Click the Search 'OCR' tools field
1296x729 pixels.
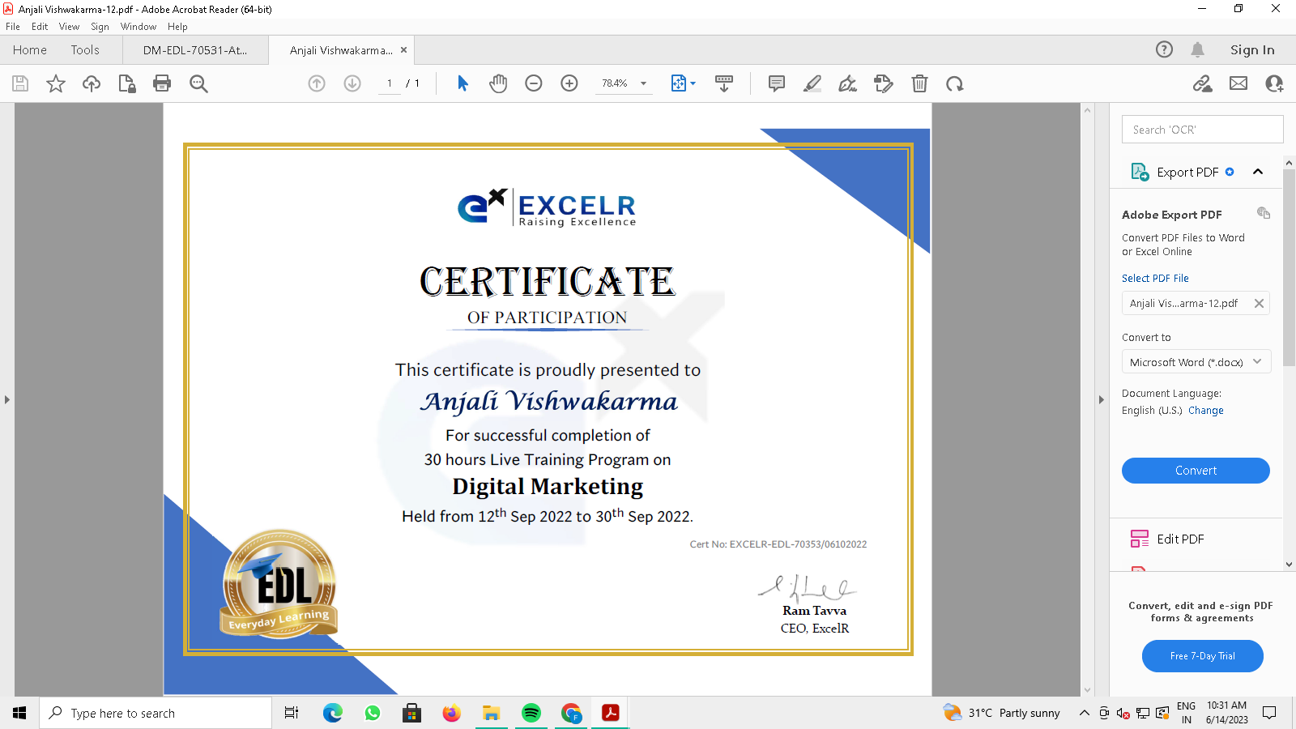pos(1202,130)
